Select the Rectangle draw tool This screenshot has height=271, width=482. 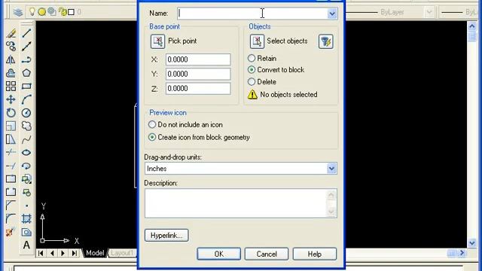tap(26, 87)
